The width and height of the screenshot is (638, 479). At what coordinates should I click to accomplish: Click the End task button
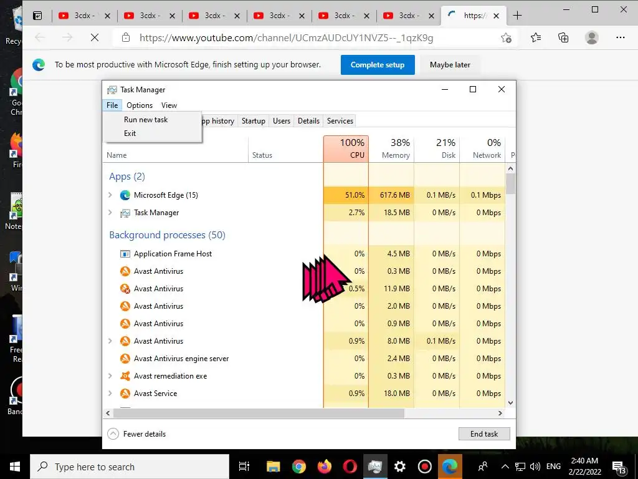point(484,434)
